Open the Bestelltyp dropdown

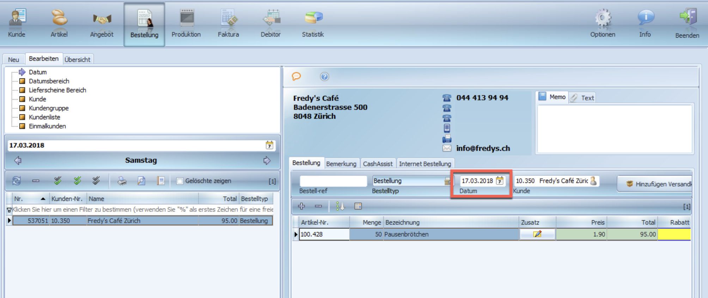[447, 181]
